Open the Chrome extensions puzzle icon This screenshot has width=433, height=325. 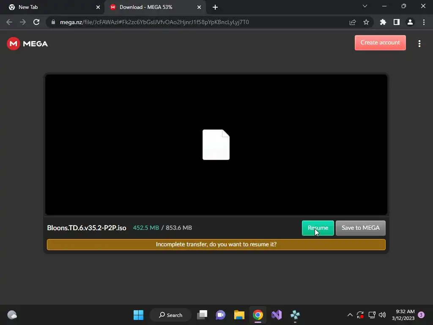pyautogui.click(x=383, y=22)
